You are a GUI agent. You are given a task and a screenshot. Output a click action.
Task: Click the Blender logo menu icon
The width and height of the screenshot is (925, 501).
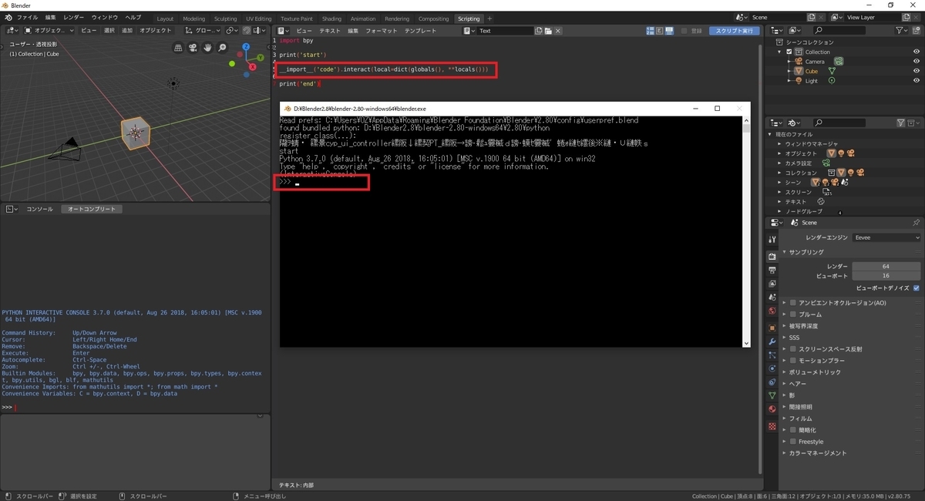click(8, 17)
